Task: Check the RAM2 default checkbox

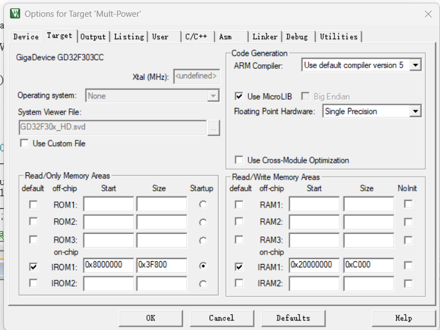Action: tap(239, 221)
